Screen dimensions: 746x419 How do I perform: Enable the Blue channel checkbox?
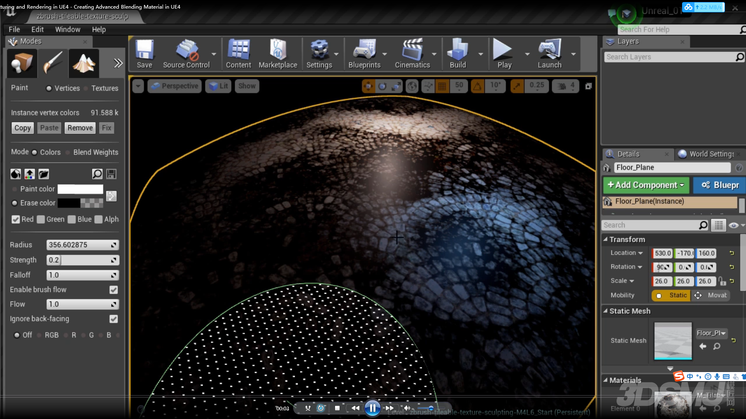[x=72, y=220]
